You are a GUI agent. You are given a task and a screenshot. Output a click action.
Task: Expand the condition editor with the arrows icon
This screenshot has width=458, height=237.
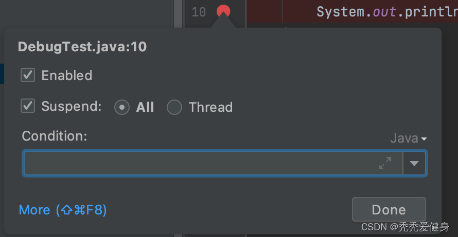[384, 163]
